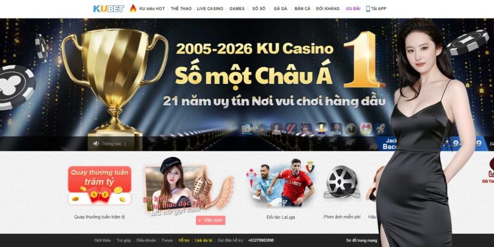Viewport: 494px width, 247px height.
Task: Click the speaker icon beside Thông báo
Action: click(96, 144)
